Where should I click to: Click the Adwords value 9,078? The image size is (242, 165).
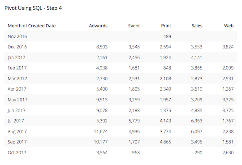(x=102, y=110)
